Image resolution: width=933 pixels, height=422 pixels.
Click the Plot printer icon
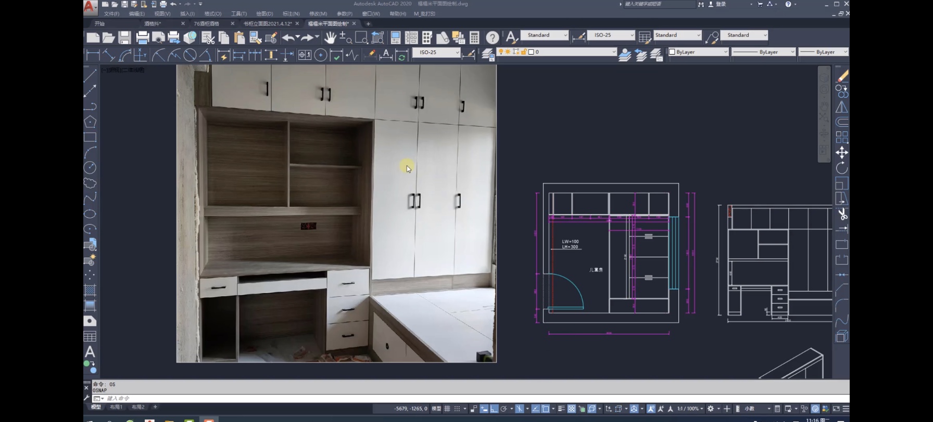(x=142, y=37)
